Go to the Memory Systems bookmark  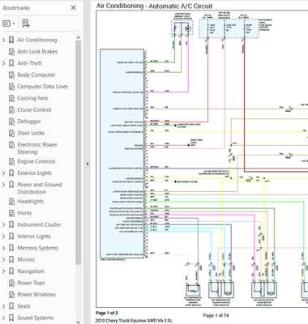37,248
